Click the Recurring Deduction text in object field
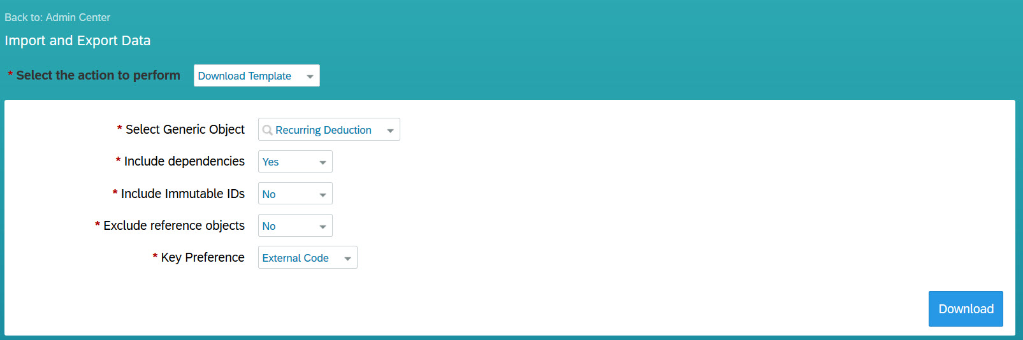 pyautogui.click(x=323, y=130)
